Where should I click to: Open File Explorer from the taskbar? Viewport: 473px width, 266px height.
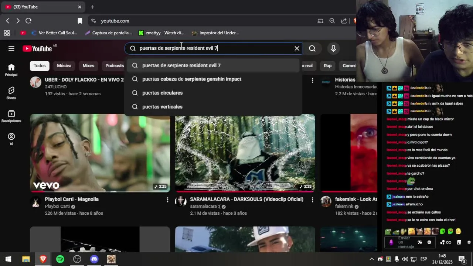(x=26, y=259)
